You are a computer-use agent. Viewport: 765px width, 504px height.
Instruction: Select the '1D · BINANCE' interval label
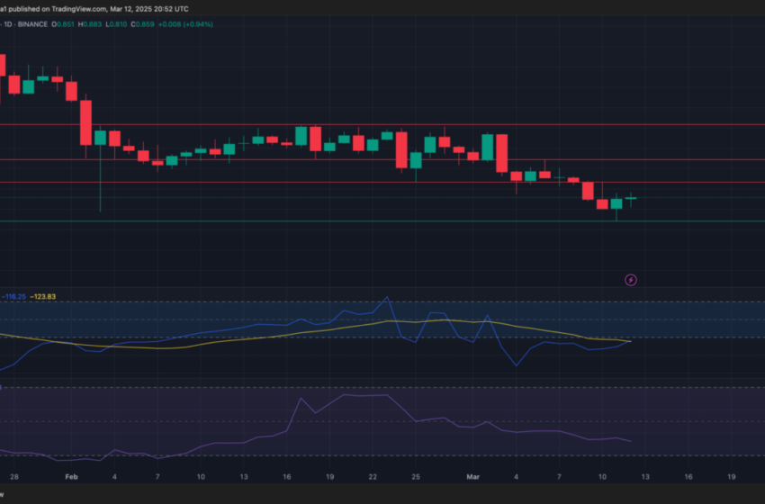[26, 24]
